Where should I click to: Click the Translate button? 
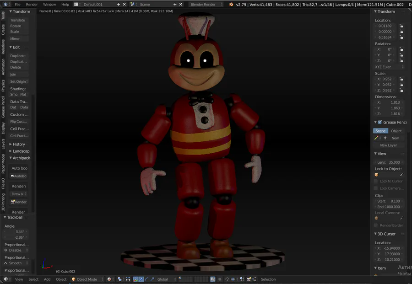(x=19, y=20)
